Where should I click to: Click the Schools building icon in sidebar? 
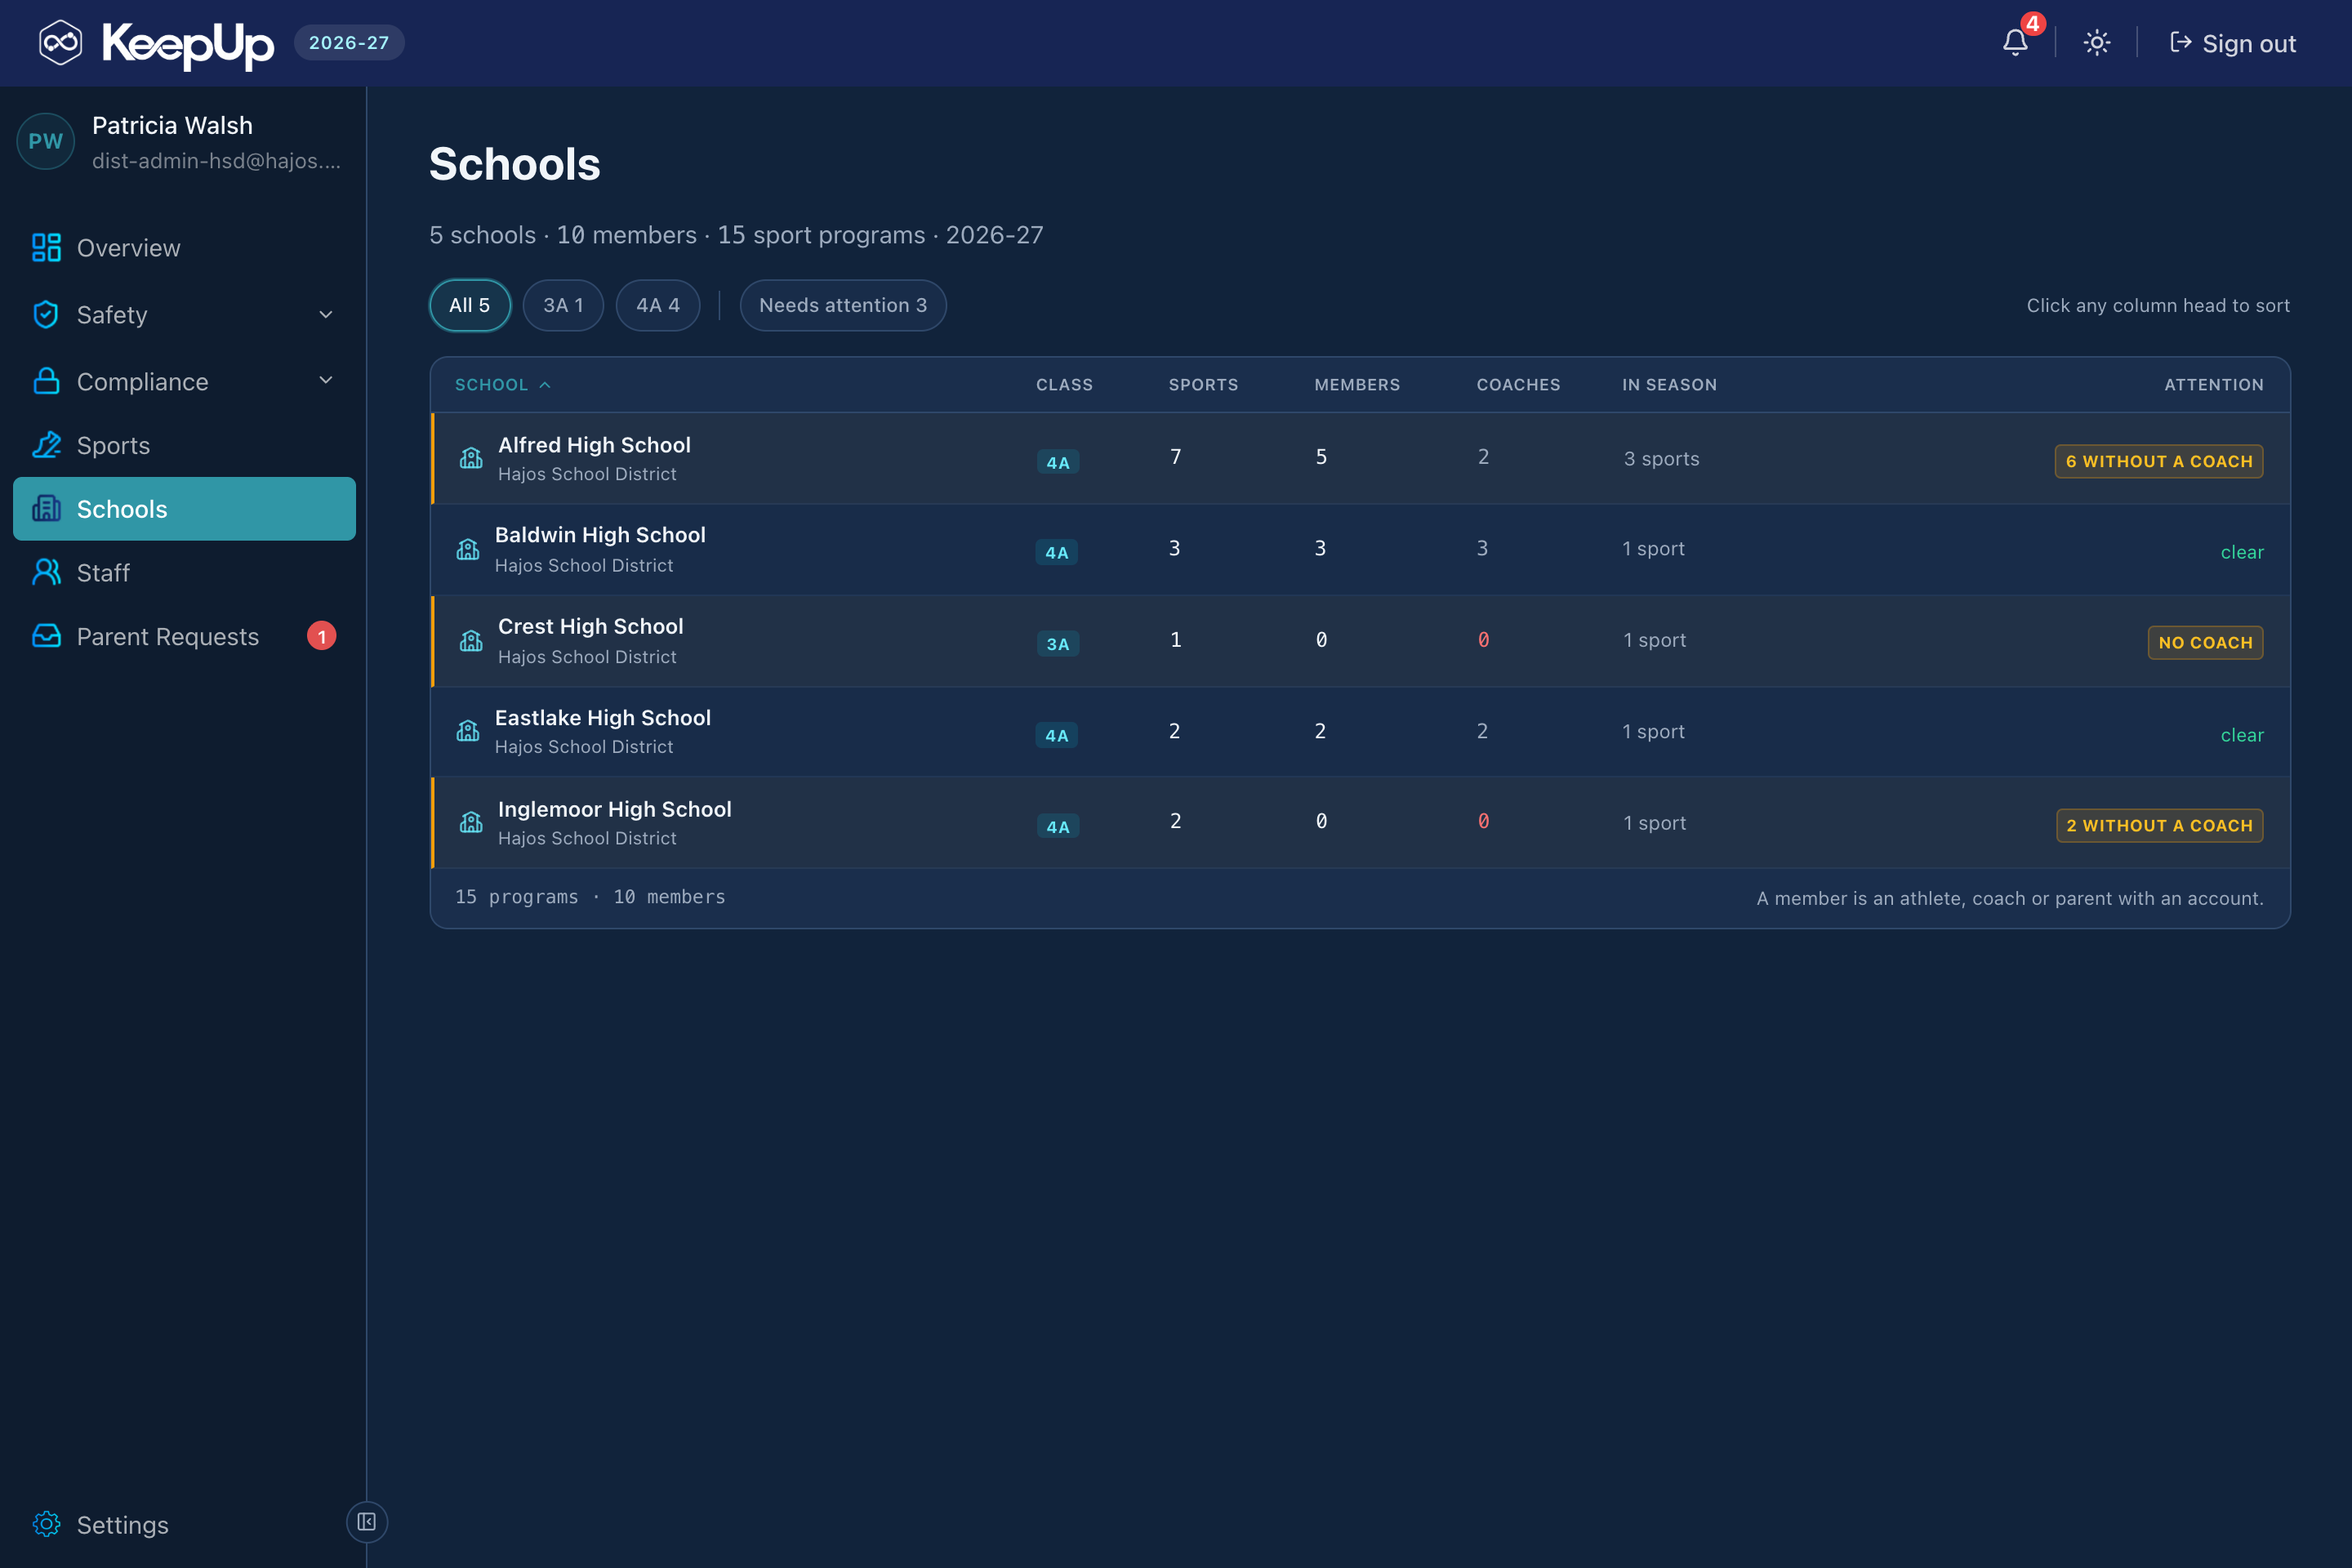(x=46, y=508)
